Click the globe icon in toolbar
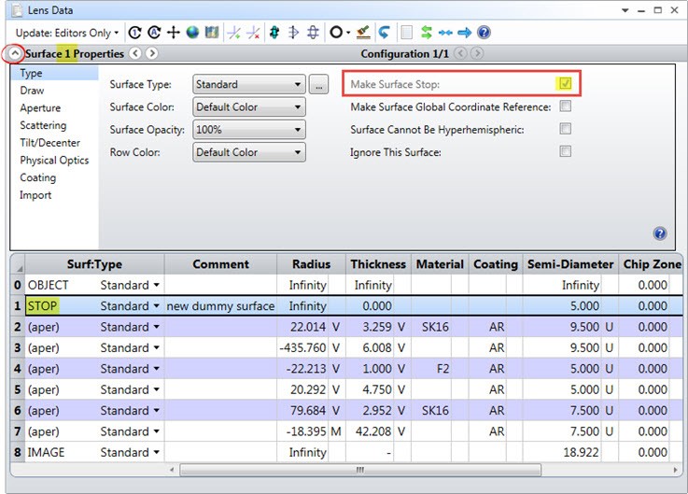The image size is (688, 494). (x=192, y=33)
